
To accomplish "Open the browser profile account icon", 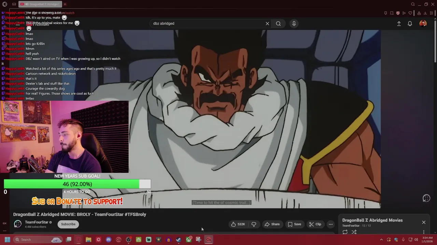I will (x=419, y=13).
